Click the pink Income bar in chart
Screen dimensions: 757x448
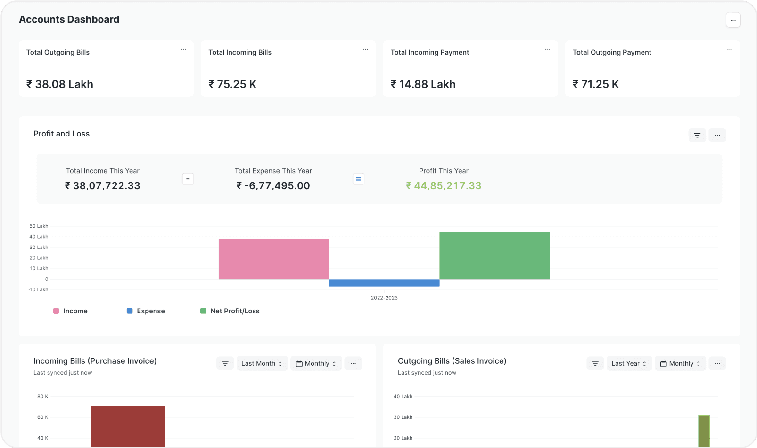273,259
